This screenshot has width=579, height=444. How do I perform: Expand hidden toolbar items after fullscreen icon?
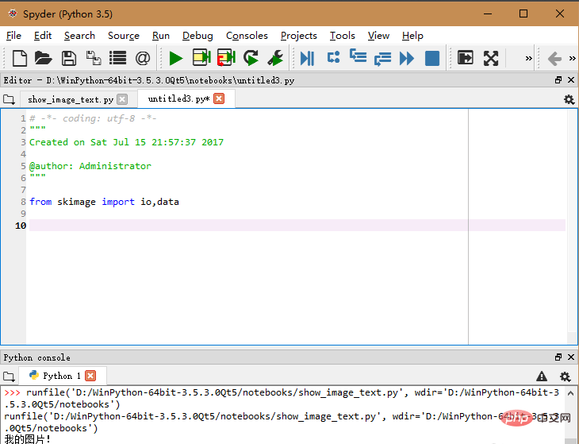(x=529, y=58)
